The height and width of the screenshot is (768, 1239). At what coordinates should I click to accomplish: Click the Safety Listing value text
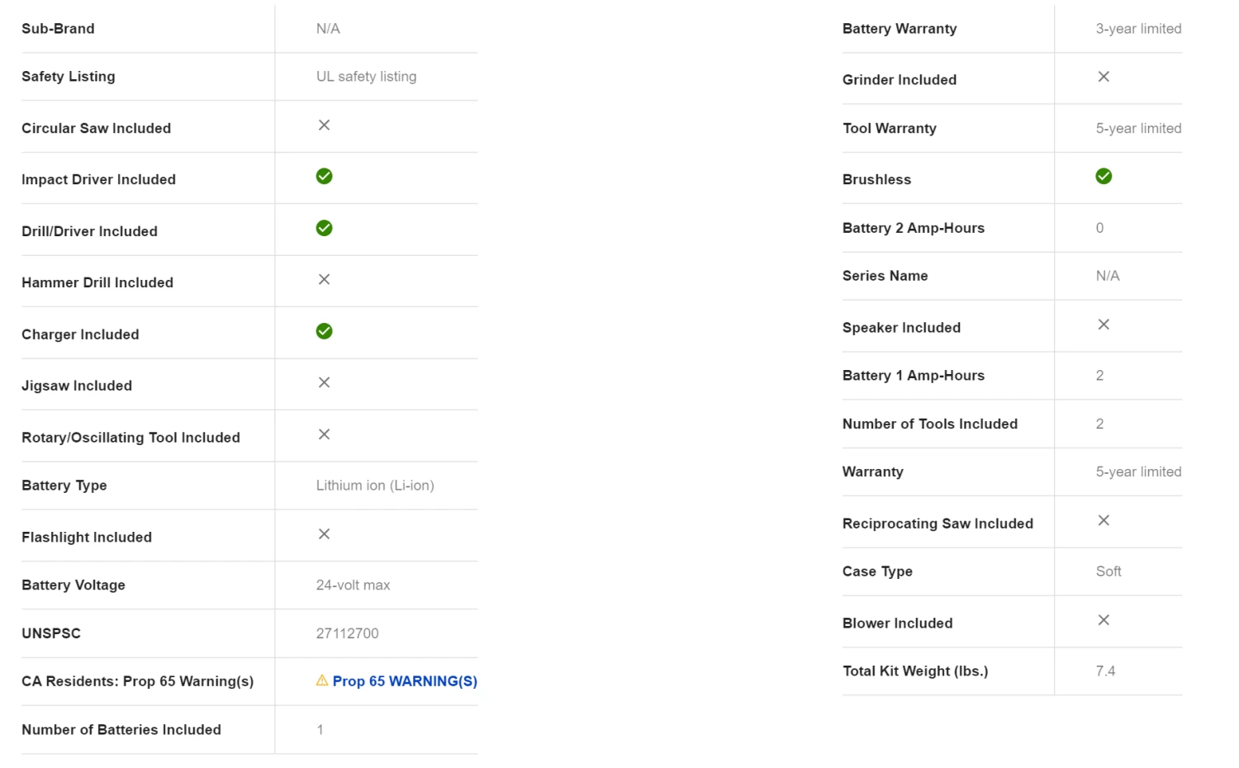pos(366,77)
